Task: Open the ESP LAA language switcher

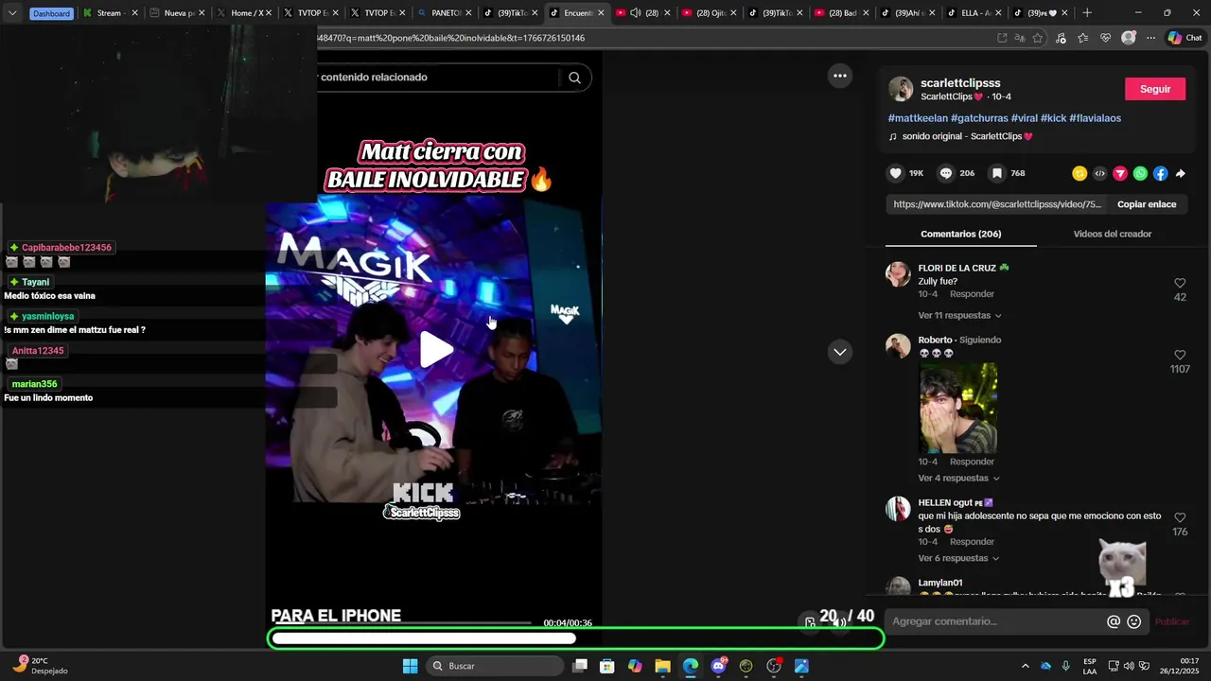Action: [1090, 666]
